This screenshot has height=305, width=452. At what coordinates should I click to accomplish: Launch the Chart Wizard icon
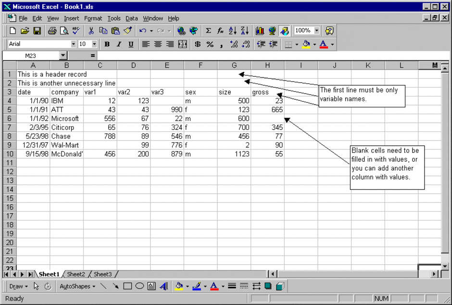(x=260, y=31)
